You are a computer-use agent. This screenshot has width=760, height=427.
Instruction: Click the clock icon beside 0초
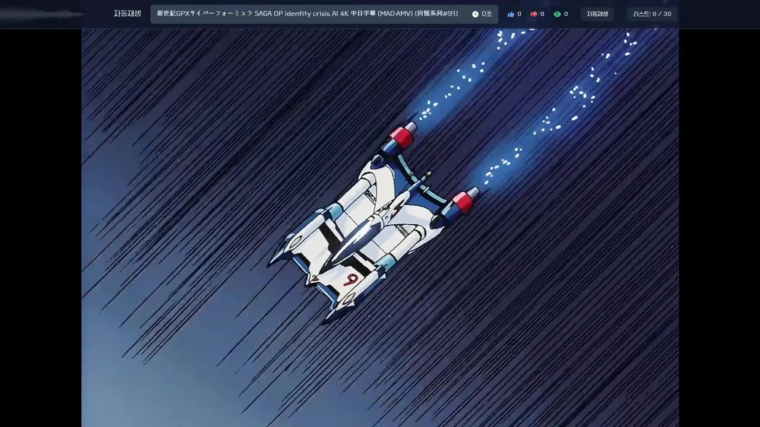pyautogui.click(x=475, y=14)
